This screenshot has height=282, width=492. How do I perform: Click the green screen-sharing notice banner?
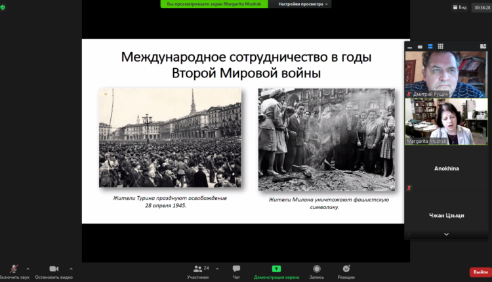coord(215,4)
